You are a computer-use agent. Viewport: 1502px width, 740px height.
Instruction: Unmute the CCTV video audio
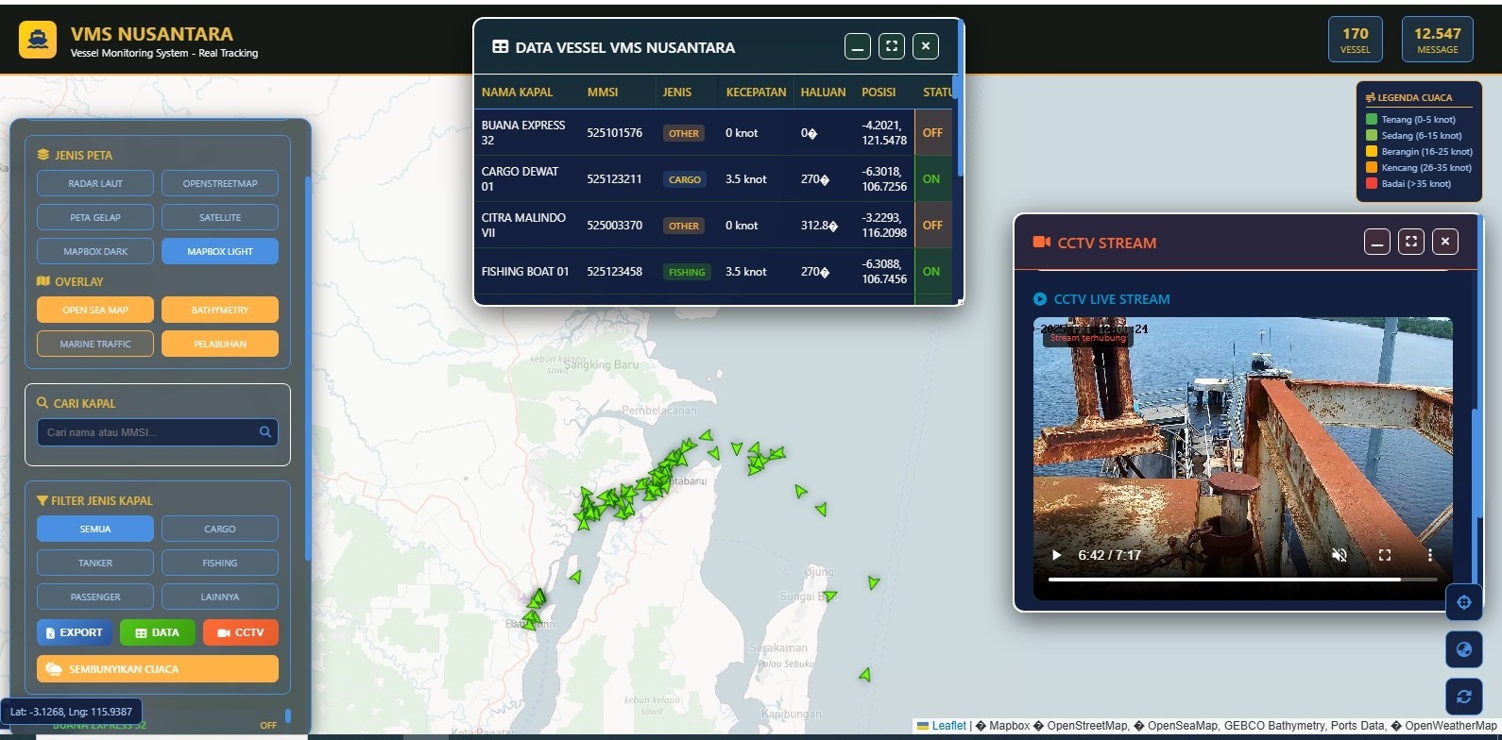click(x=1339, y=555)
